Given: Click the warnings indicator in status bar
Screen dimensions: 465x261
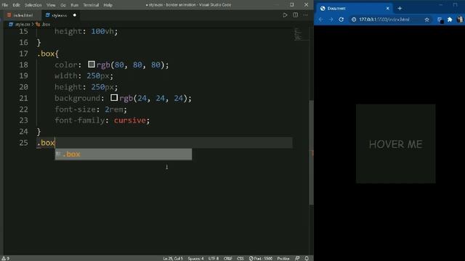Looking at the screenshot, I should (x=5, y=258).
